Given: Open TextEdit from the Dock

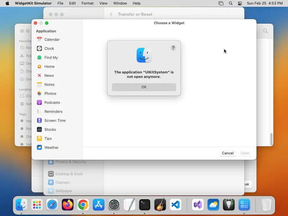Looking at the screenshot, I should point(129,205).
